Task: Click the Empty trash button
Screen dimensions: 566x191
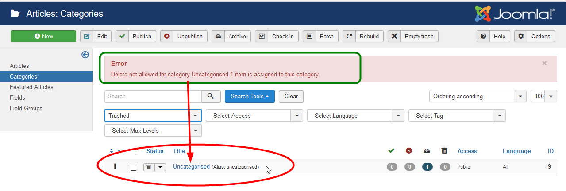Action: (413, 36)
